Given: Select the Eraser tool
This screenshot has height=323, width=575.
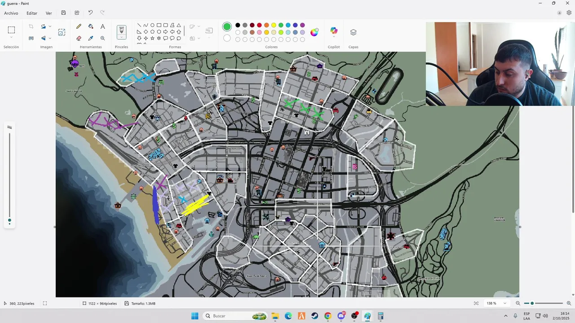Looking at the screenshot, I should tap(79, 38).
